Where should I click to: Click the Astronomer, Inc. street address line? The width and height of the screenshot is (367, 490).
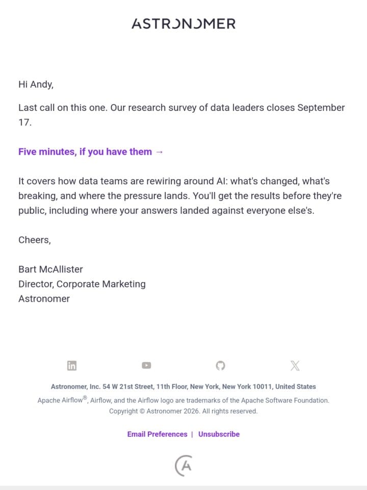pyautogui.click(x=183, y=386)
